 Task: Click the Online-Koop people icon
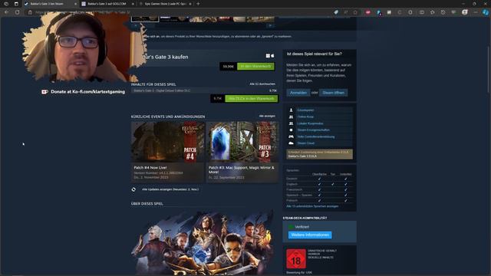[291, 117]
